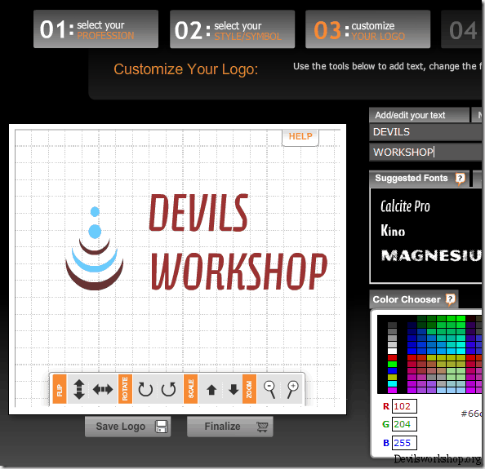Open Suggested Fonts help icon
Image resolution: width=485 pixels, height=469 pixels.
point(460,179)
